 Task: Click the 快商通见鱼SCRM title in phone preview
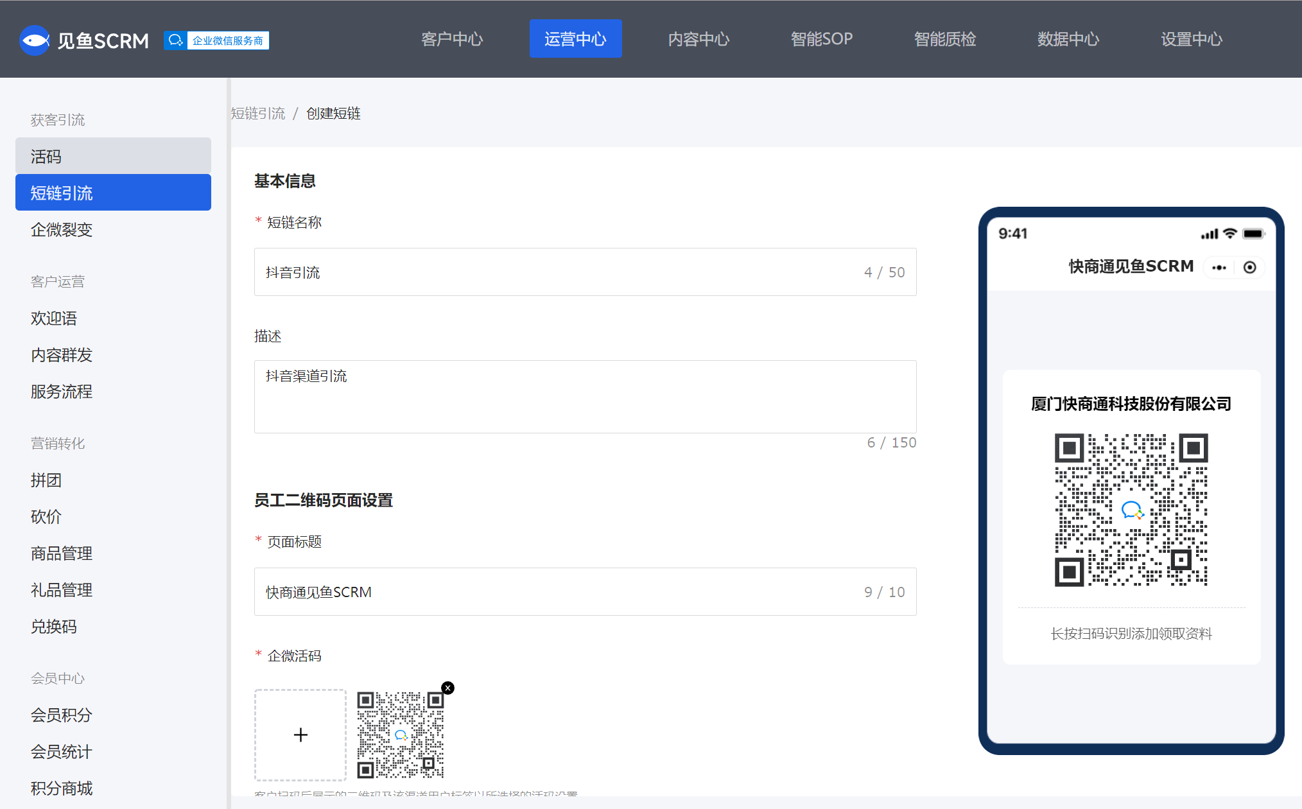pos(1131,266)
